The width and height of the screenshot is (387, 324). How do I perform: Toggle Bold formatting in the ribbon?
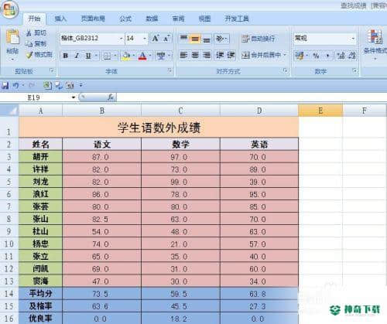[x=66, y=56]
